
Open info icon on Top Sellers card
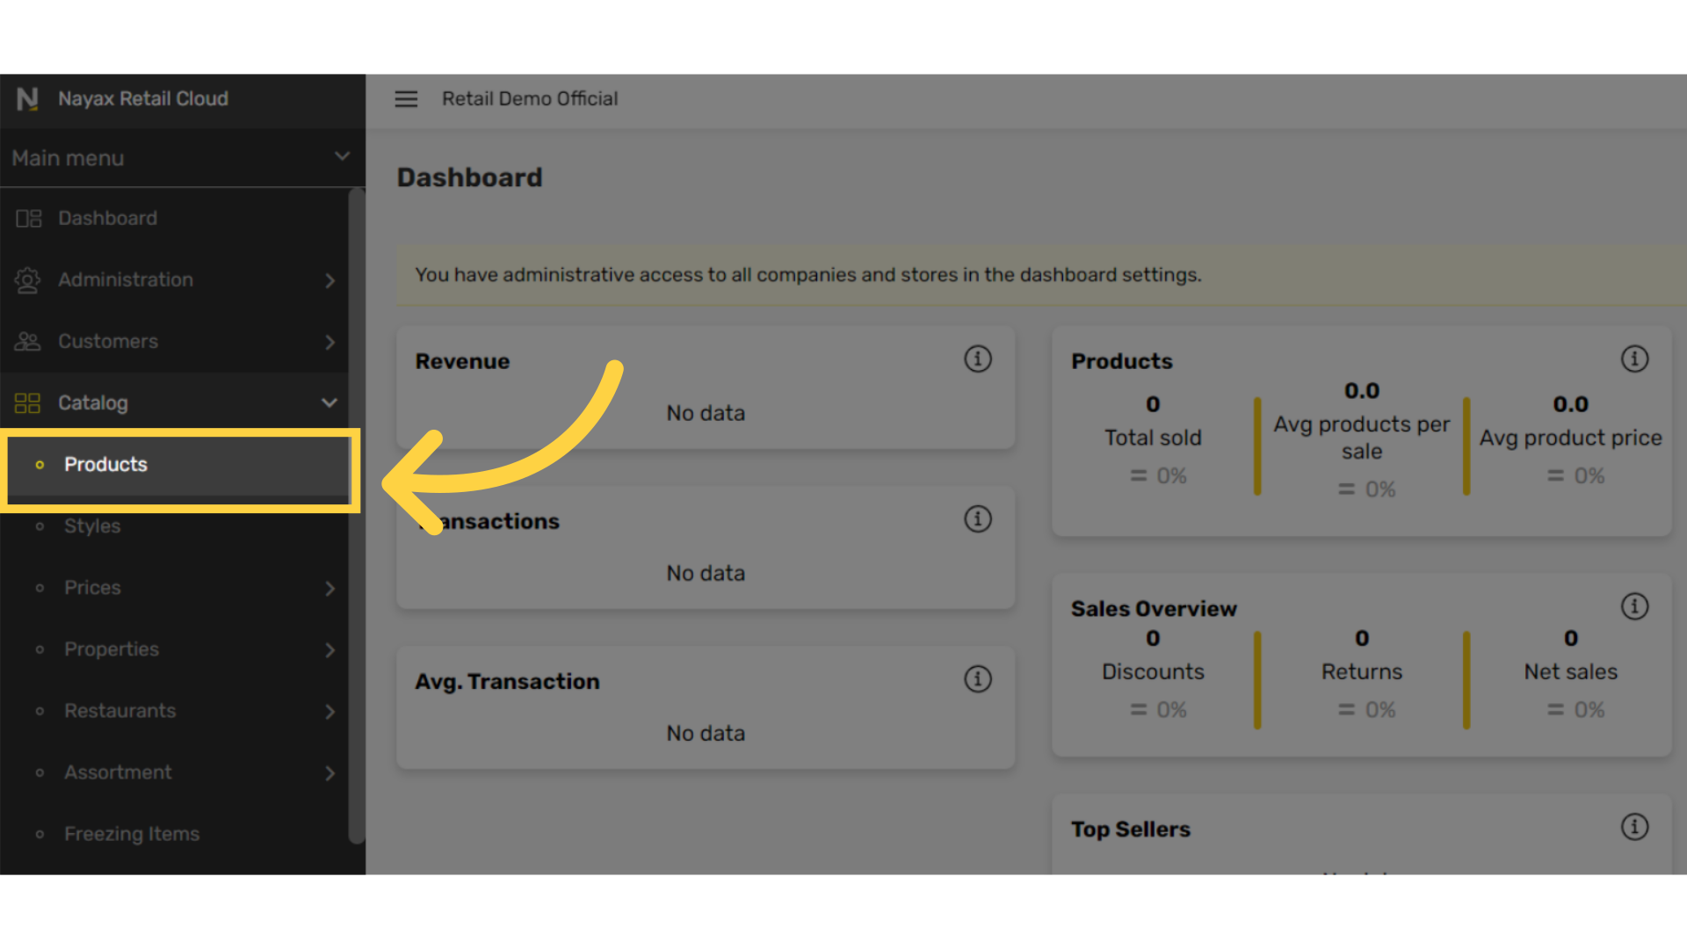point(1634,827)
